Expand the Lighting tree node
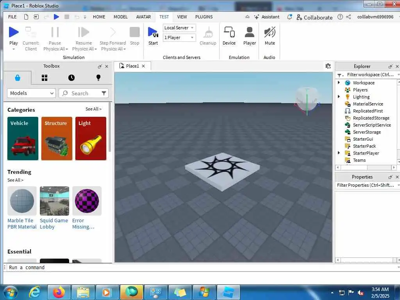This screenshot has height=300, width=400. click(339, 96)
